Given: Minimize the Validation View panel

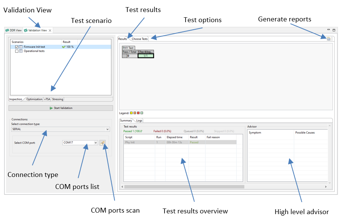Looking at the screenshot, I should pos(328,30).
